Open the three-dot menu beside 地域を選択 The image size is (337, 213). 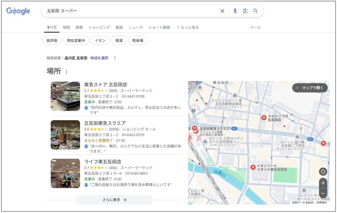[115, 58]
